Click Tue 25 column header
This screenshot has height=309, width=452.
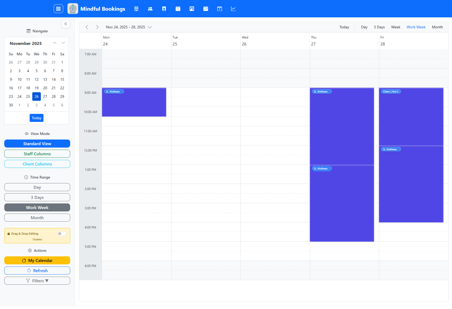206,41
